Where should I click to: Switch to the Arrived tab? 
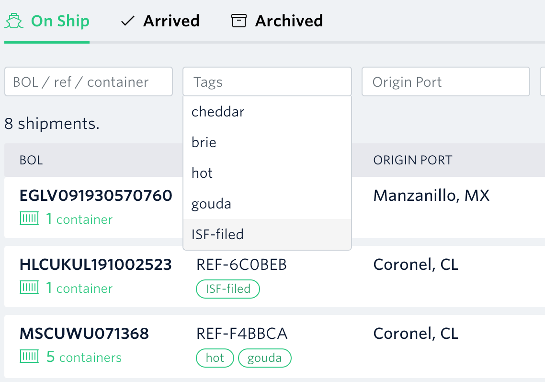[171, 20]
